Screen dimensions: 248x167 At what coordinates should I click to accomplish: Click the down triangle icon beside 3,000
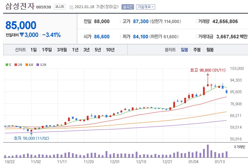22,35
